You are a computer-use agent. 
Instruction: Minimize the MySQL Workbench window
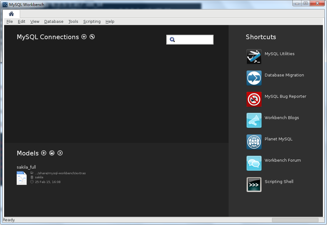pyautogui.click(x=297, y=3)
